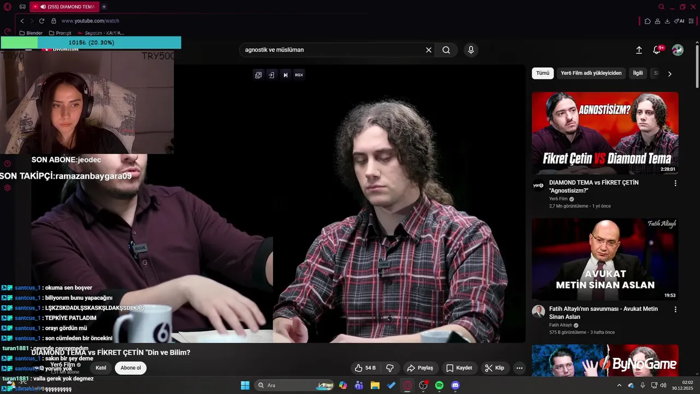Click the Katıl join button

101,368
